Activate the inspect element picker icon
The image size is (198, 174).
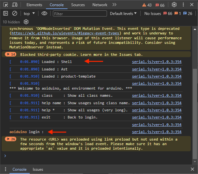[6, 5]
